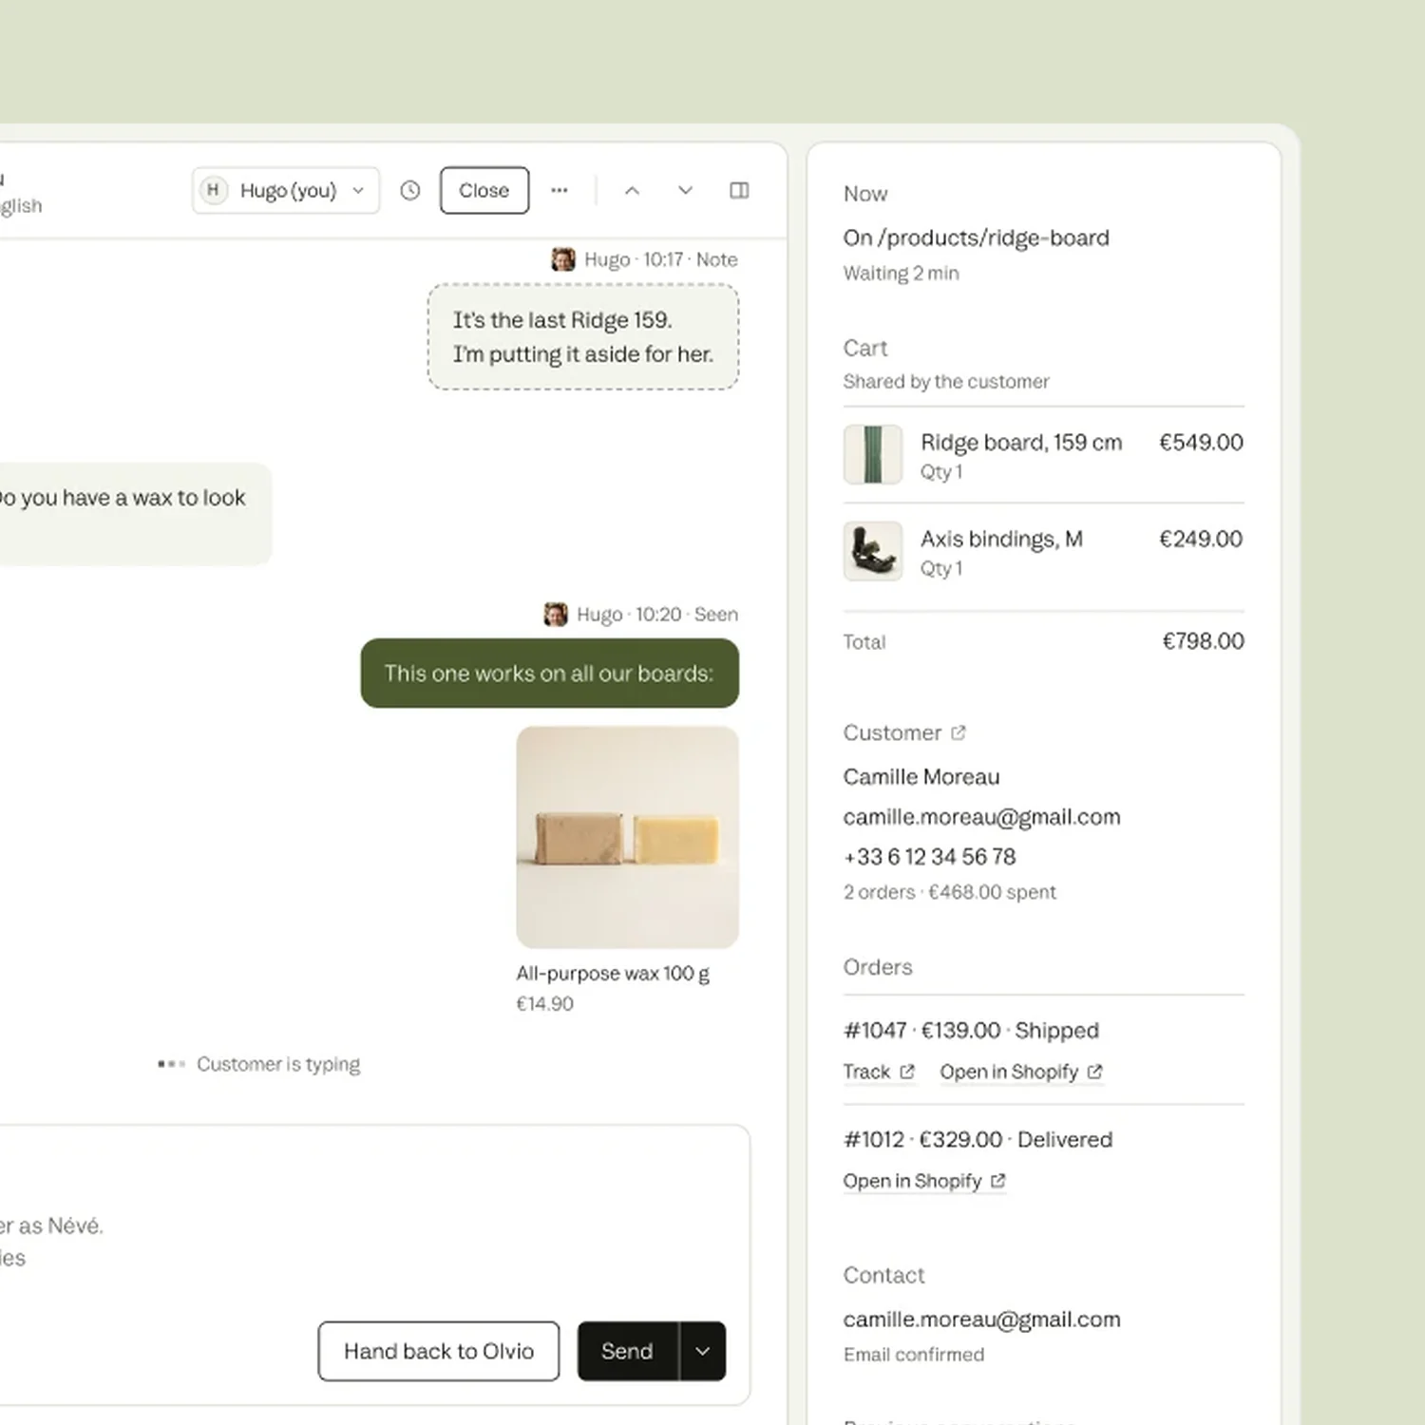The width and height of the screenshot is (1425, 1425).
Task: Toggle the side panel layout icon
Action: click(x=739, y=190)
